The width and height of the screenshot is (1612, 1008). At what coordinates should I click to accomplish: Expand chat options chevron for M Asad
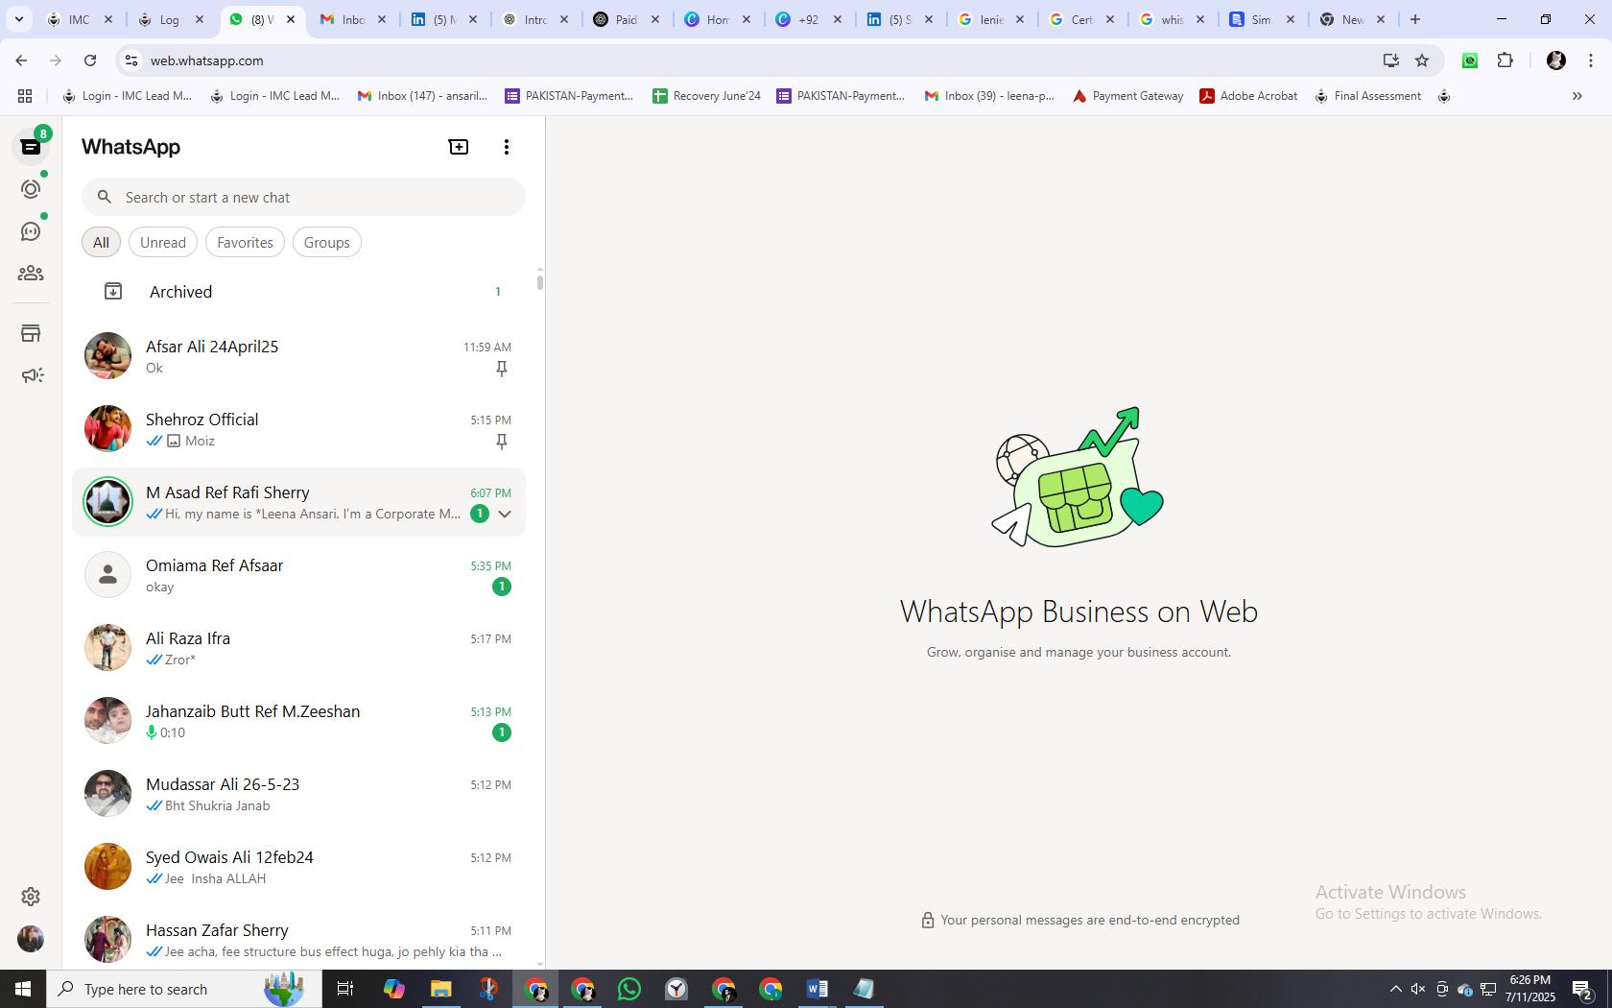point(505,514)
